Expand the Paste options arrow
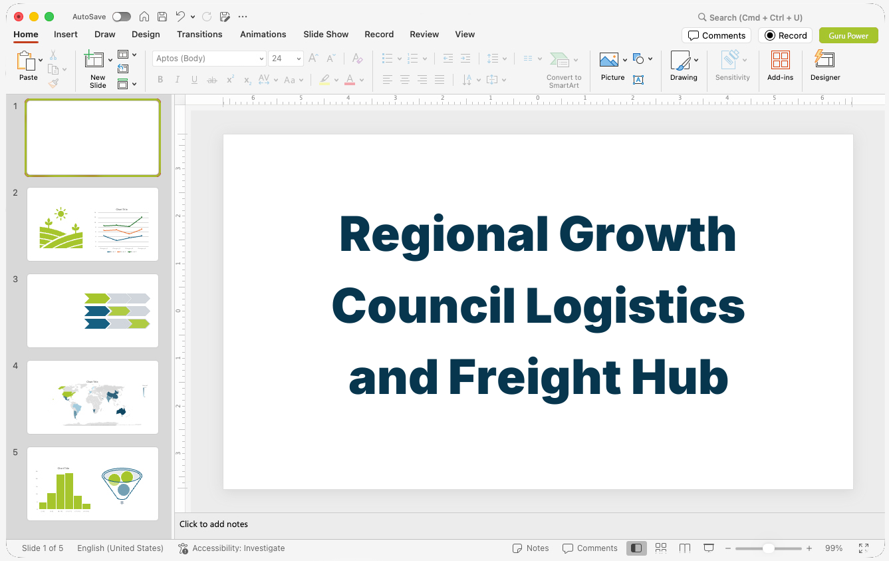This screenshot has height=561, width=889. point(41,60)
